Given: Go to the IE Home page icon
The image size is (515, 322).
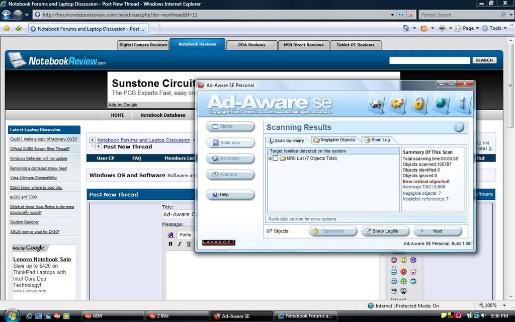Looking at the screenshot, I should [x=406, y=28].
